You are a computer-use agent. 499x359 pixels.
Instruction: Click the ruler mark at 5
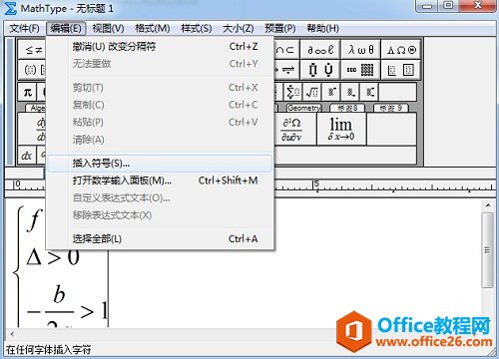click(x=316, y=184)
